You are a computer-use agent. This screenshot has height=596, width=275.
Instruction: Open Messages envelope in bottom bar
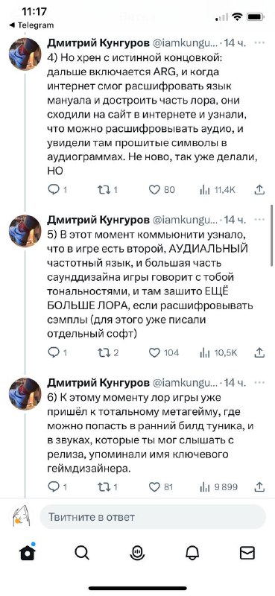click(247, 553)
